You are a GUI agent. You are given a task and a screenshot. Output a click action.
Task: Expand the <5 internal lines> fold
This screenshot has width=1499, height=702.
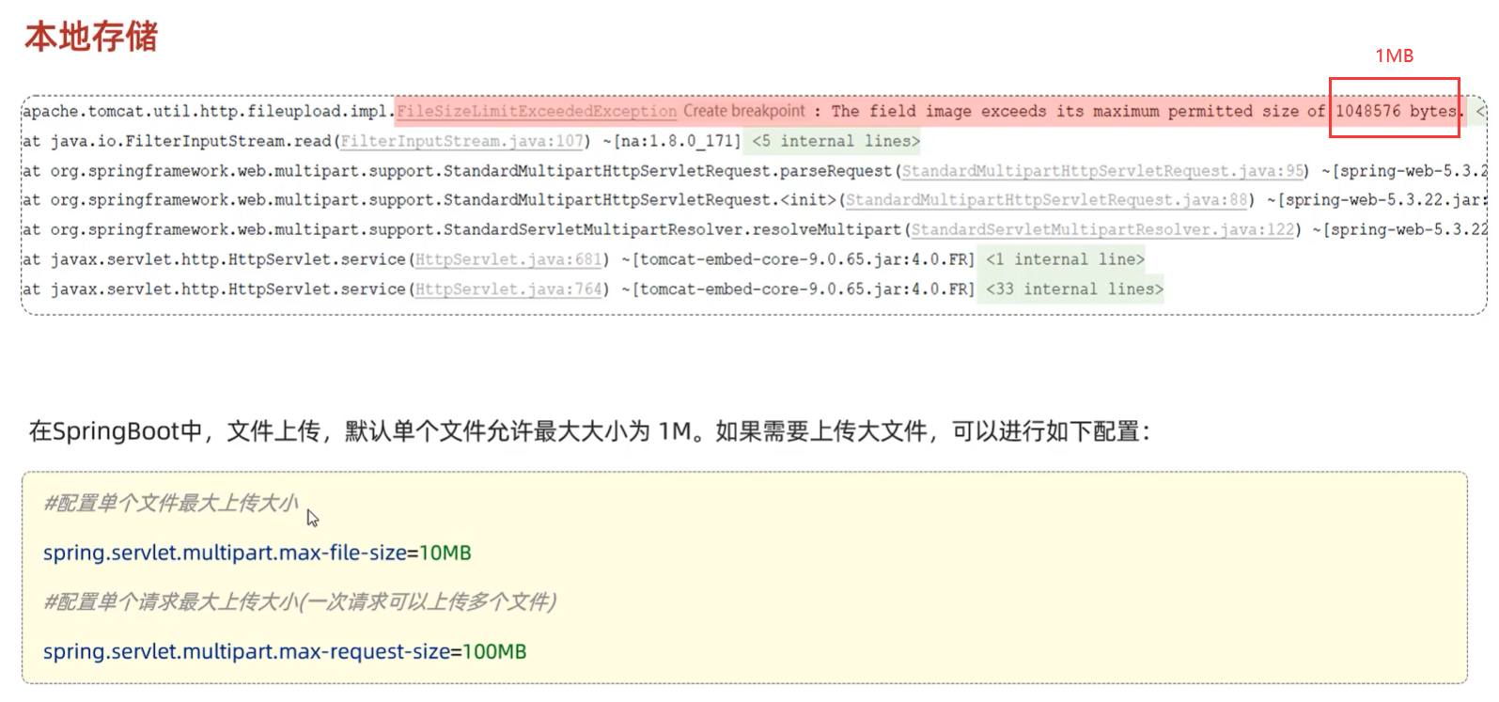[x=835, y=142]
